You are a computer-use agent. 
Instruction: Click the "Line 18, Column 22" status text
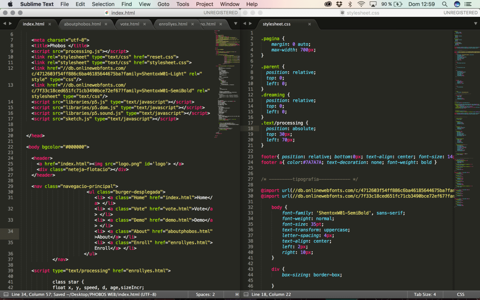point(271,294)
